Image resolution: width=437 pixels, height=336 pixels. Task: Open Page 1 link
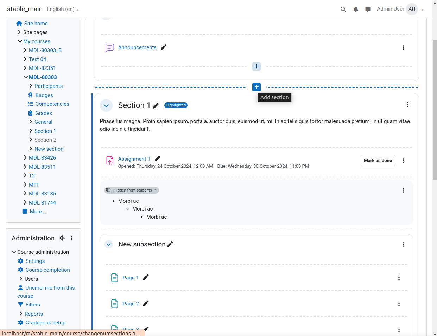click(131, 278)
